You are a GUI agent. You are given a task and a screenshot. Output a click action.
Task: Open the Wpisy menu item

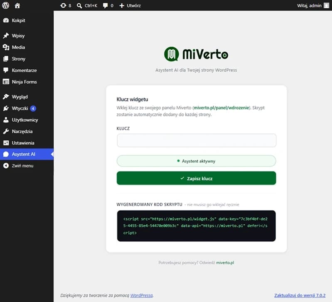coord(27,36)
